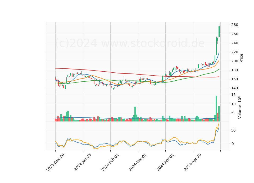Image resolution: width=254 pixels, height=183 pixels.
Task: Click the 160 price axis value
Action: tap(235, 79)
